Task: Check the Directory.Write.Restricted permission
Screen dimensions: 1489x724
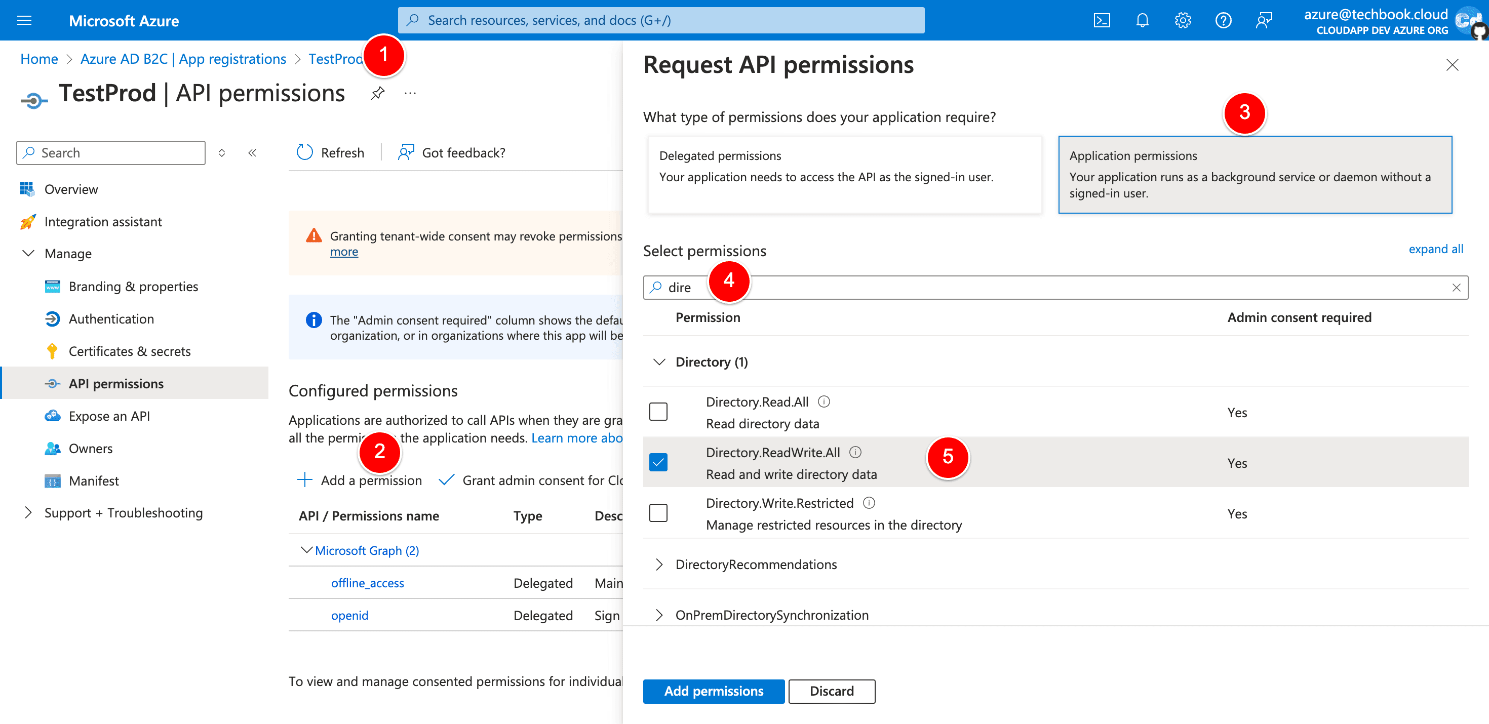Action: 658,512
